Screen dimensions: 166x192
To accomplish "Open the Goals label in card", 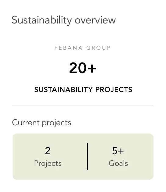I will pos(118,163).
